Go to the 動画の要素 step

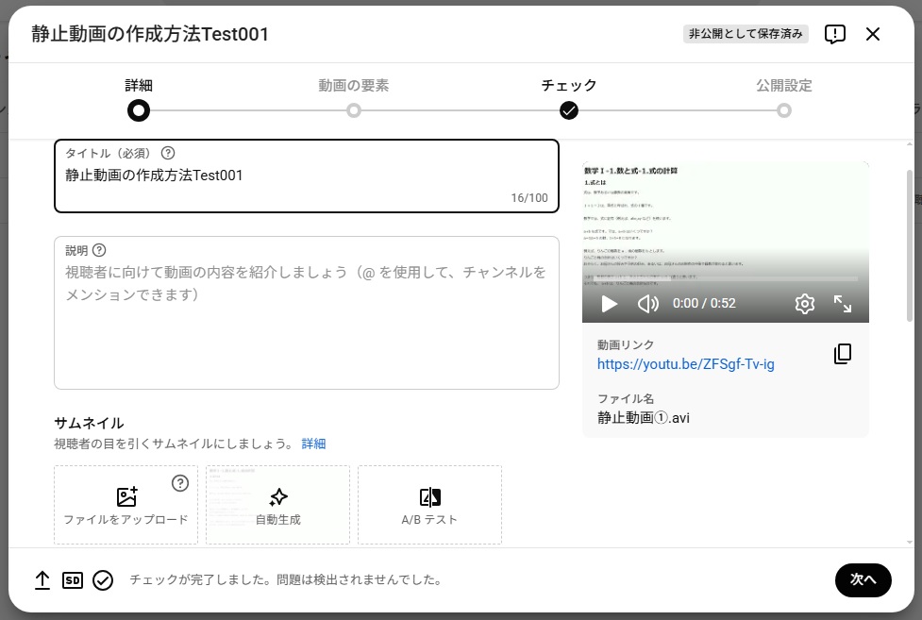[x=354, y=110]
